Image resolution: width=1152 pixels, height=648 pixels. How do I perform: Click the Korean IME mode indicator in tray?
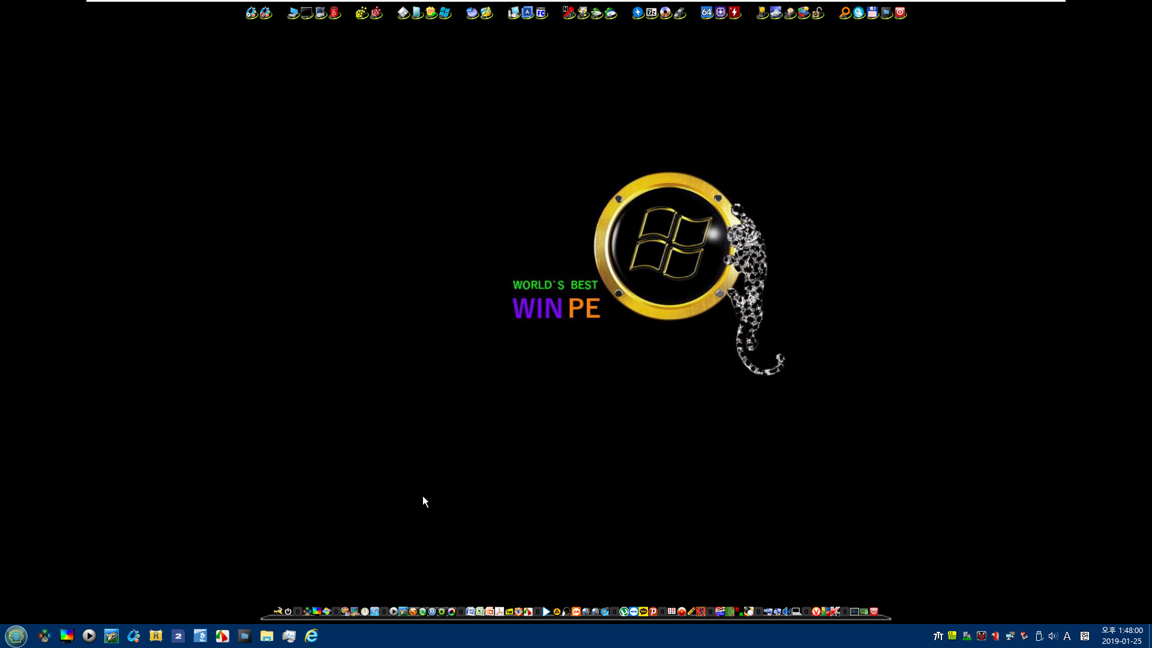coord(1085,636)
